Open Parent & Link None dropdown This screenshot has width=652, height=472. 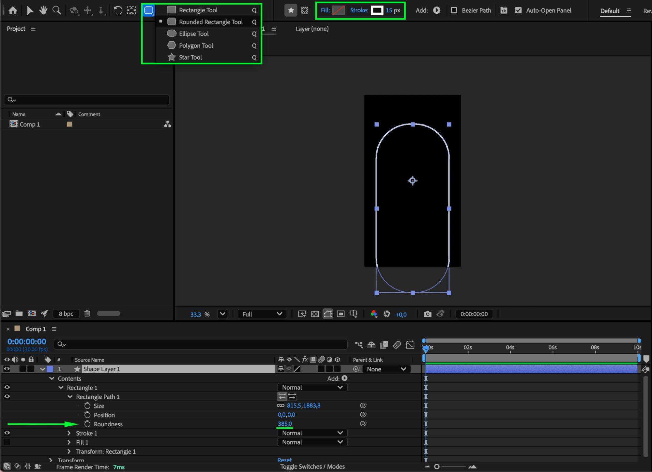[386, 369]
